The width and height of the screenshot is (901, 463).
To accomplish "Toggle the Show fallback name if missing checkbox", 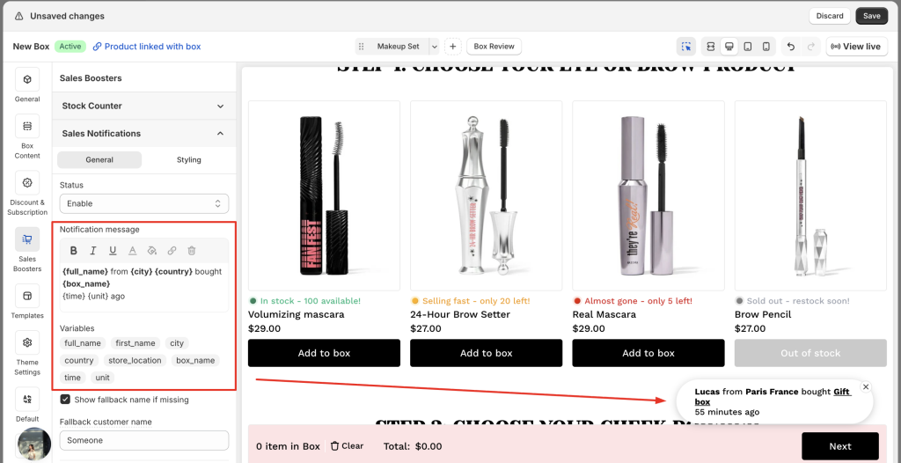I will (x=66, y=400).
